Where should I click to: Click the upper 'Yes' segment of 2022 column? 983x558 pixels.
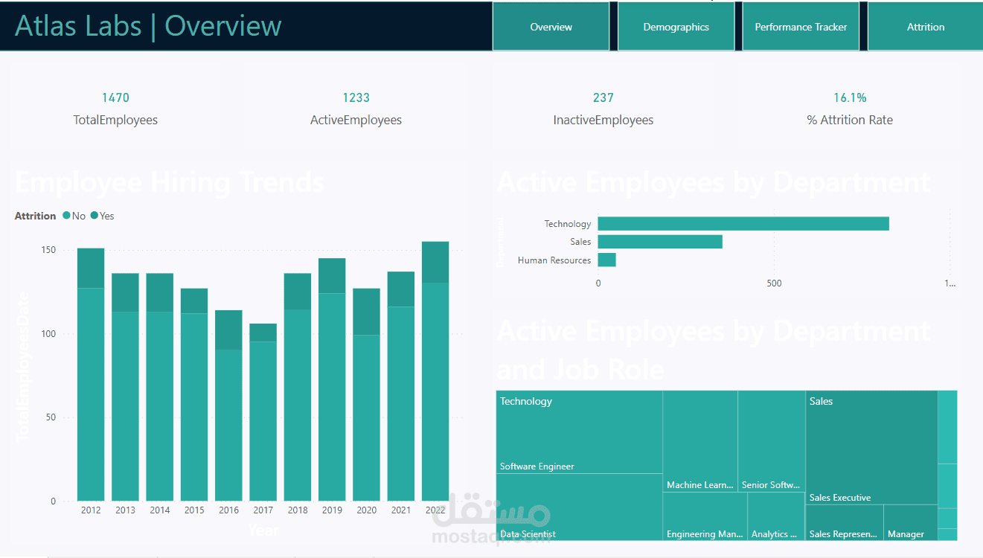[435, 262]
